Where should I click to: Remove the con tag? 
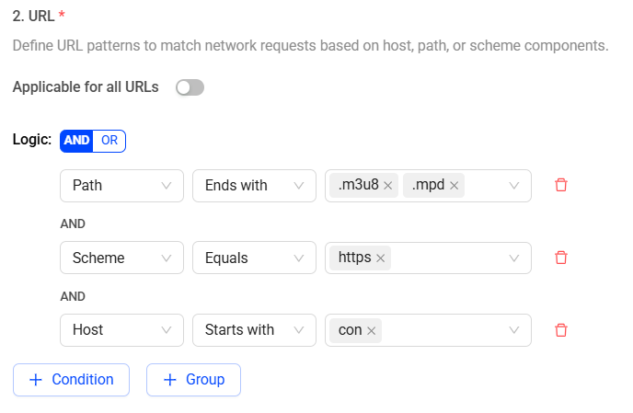[372, 330]
